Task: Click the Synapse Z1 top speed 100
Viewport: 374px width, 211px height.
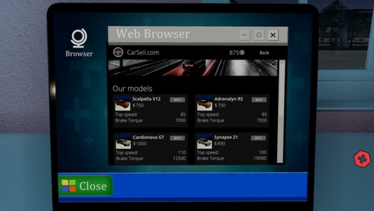Action: (x=262, y=152)
